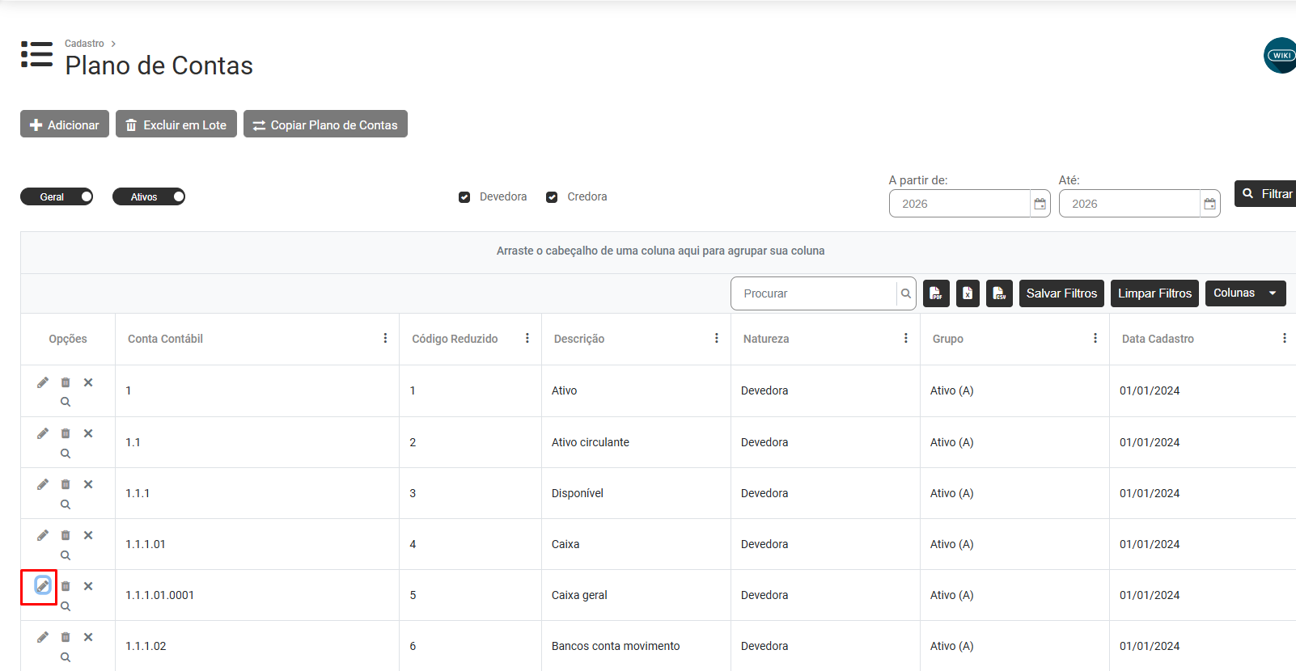
Task: Click Copiar Plano de Contas button
Action: tap(325, 124)
